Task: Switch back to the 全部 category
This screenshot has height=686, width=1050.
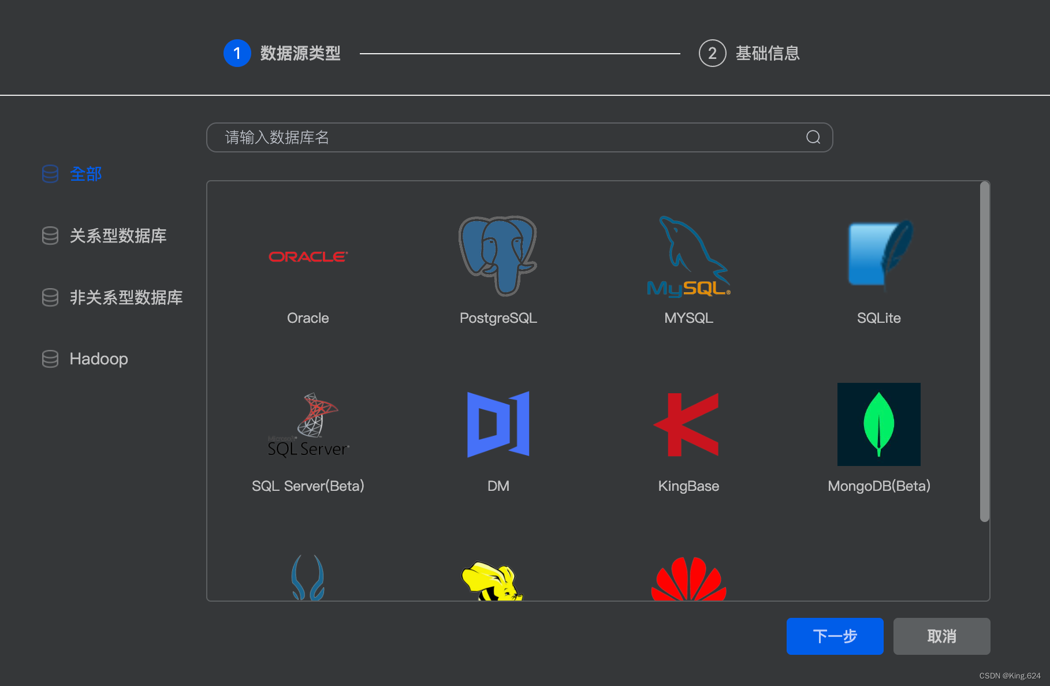Action: [x=85, y=174]
